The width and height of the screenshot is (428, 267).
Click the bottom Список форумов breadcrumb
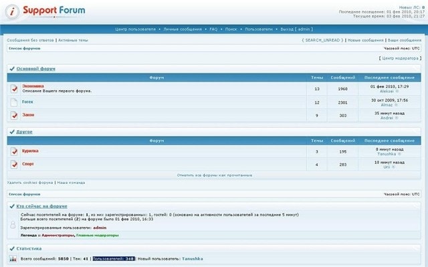[25, 194]
